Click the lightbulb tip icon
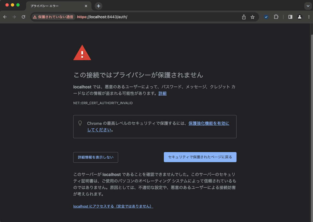Screen dimensions: 313x222 [80, 123]
